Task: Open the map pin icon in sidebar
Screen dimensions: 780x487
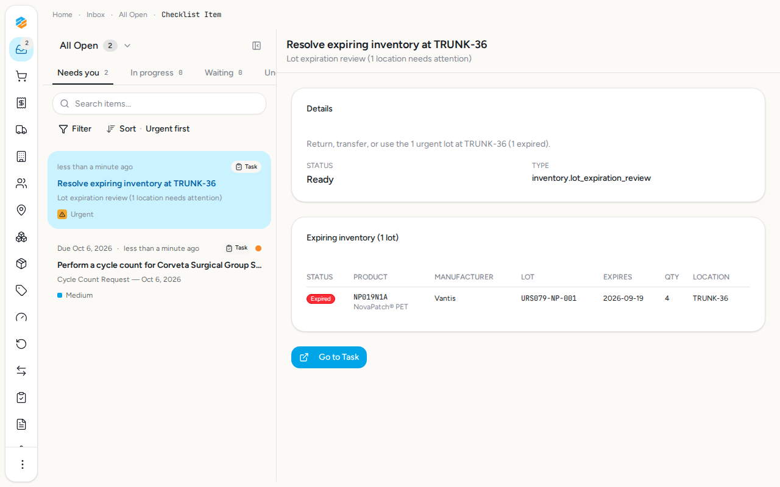Action: click(21, 210)
